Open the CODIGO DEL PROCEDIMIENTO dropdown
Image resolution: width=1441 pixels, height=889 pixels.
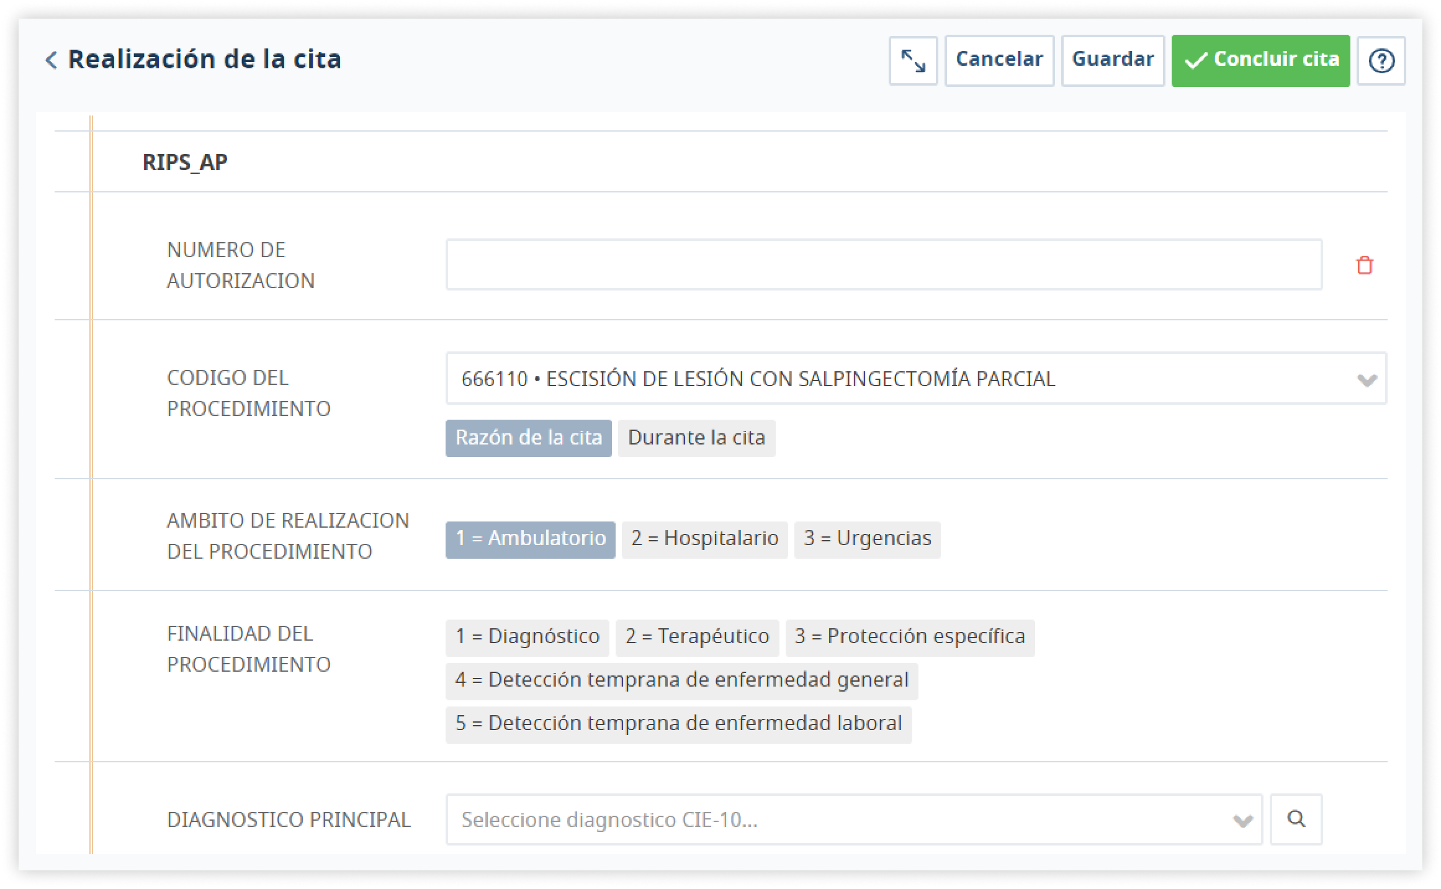[916, 378]
